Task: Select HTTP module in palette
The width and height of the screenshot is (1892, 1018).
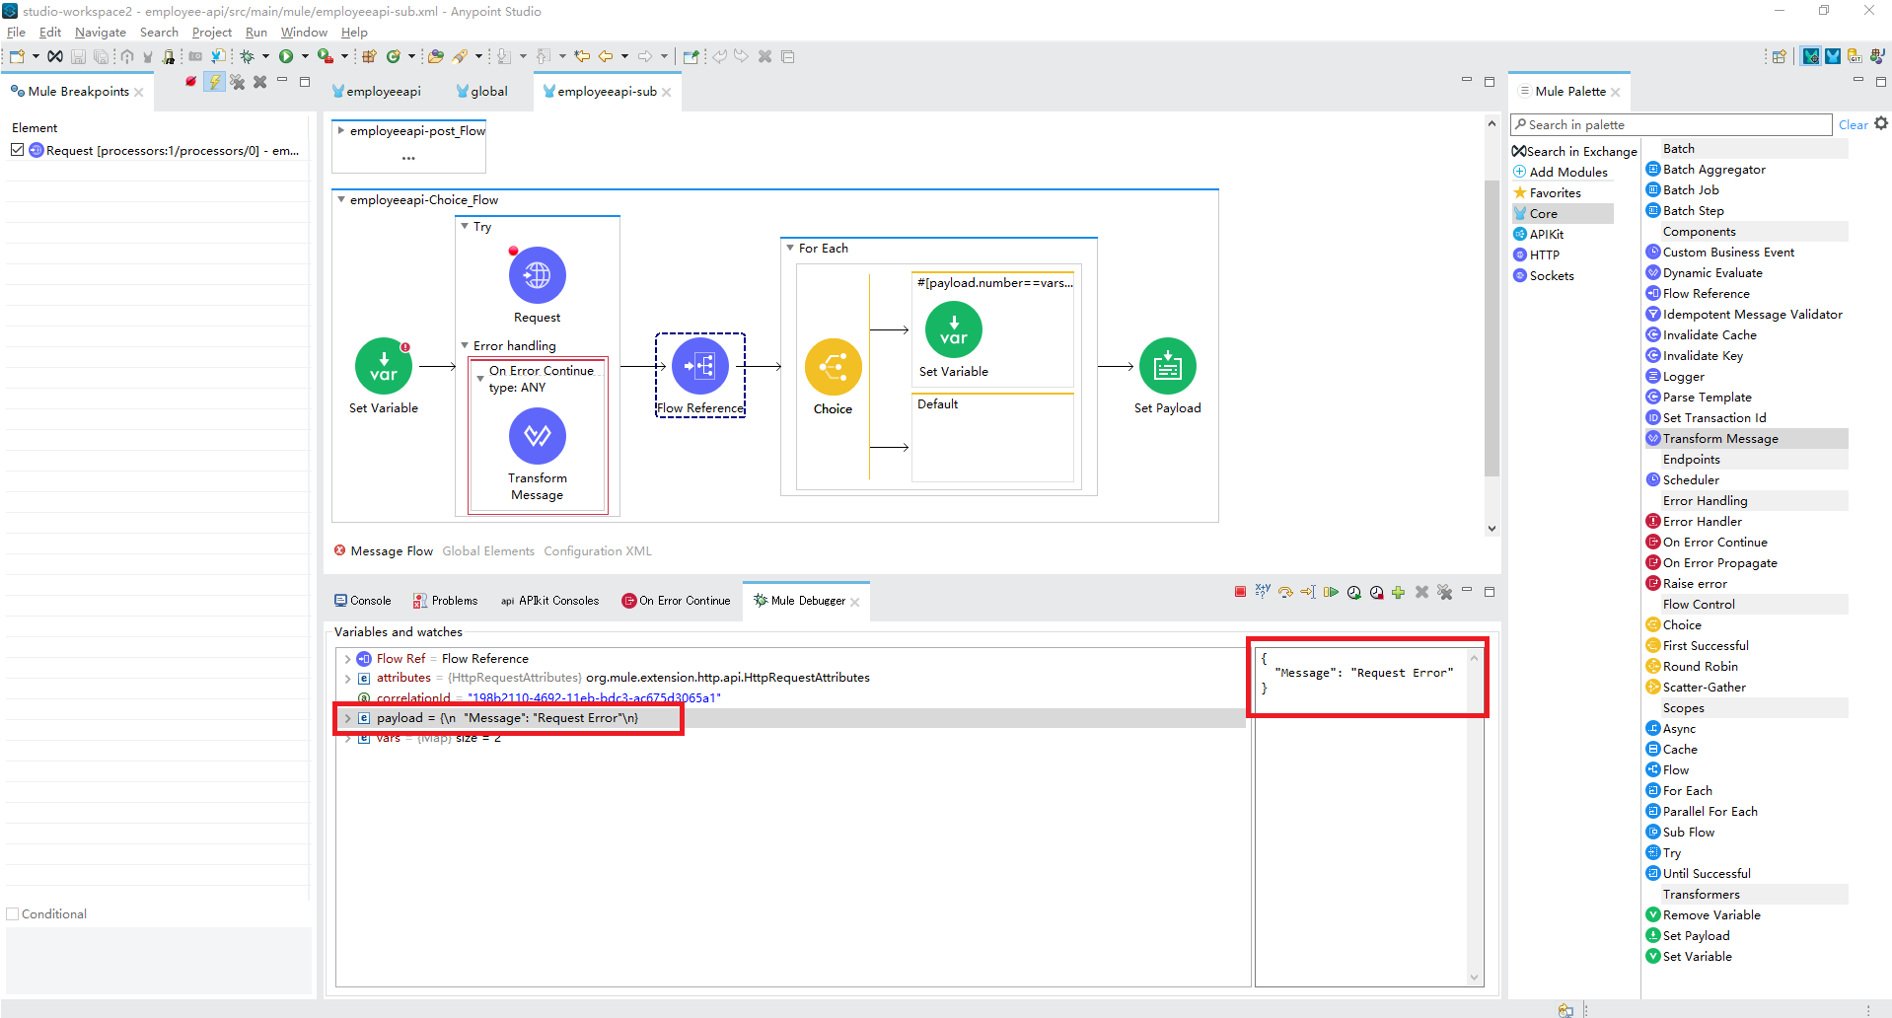Action: (x=1537, y=254)
